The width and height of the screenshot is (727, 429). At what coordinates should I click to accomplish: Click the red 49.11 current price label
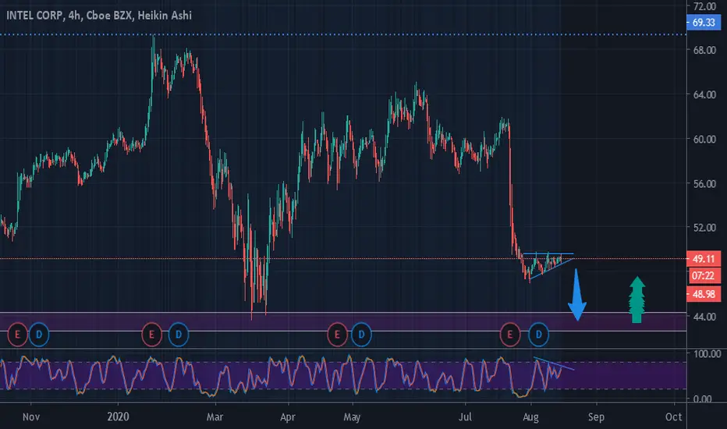704,259
